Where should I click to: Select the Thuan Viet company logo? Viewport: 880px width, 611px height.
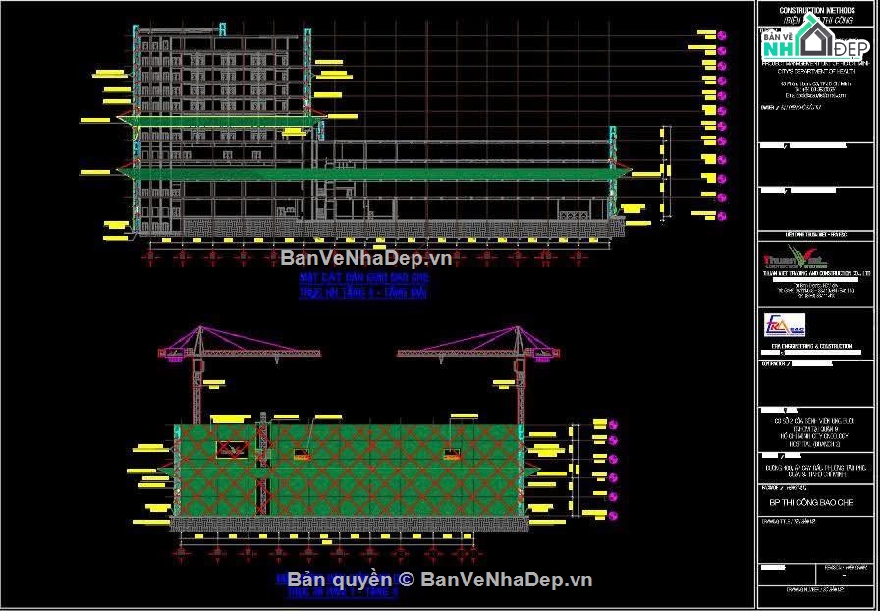coord(796,259)
